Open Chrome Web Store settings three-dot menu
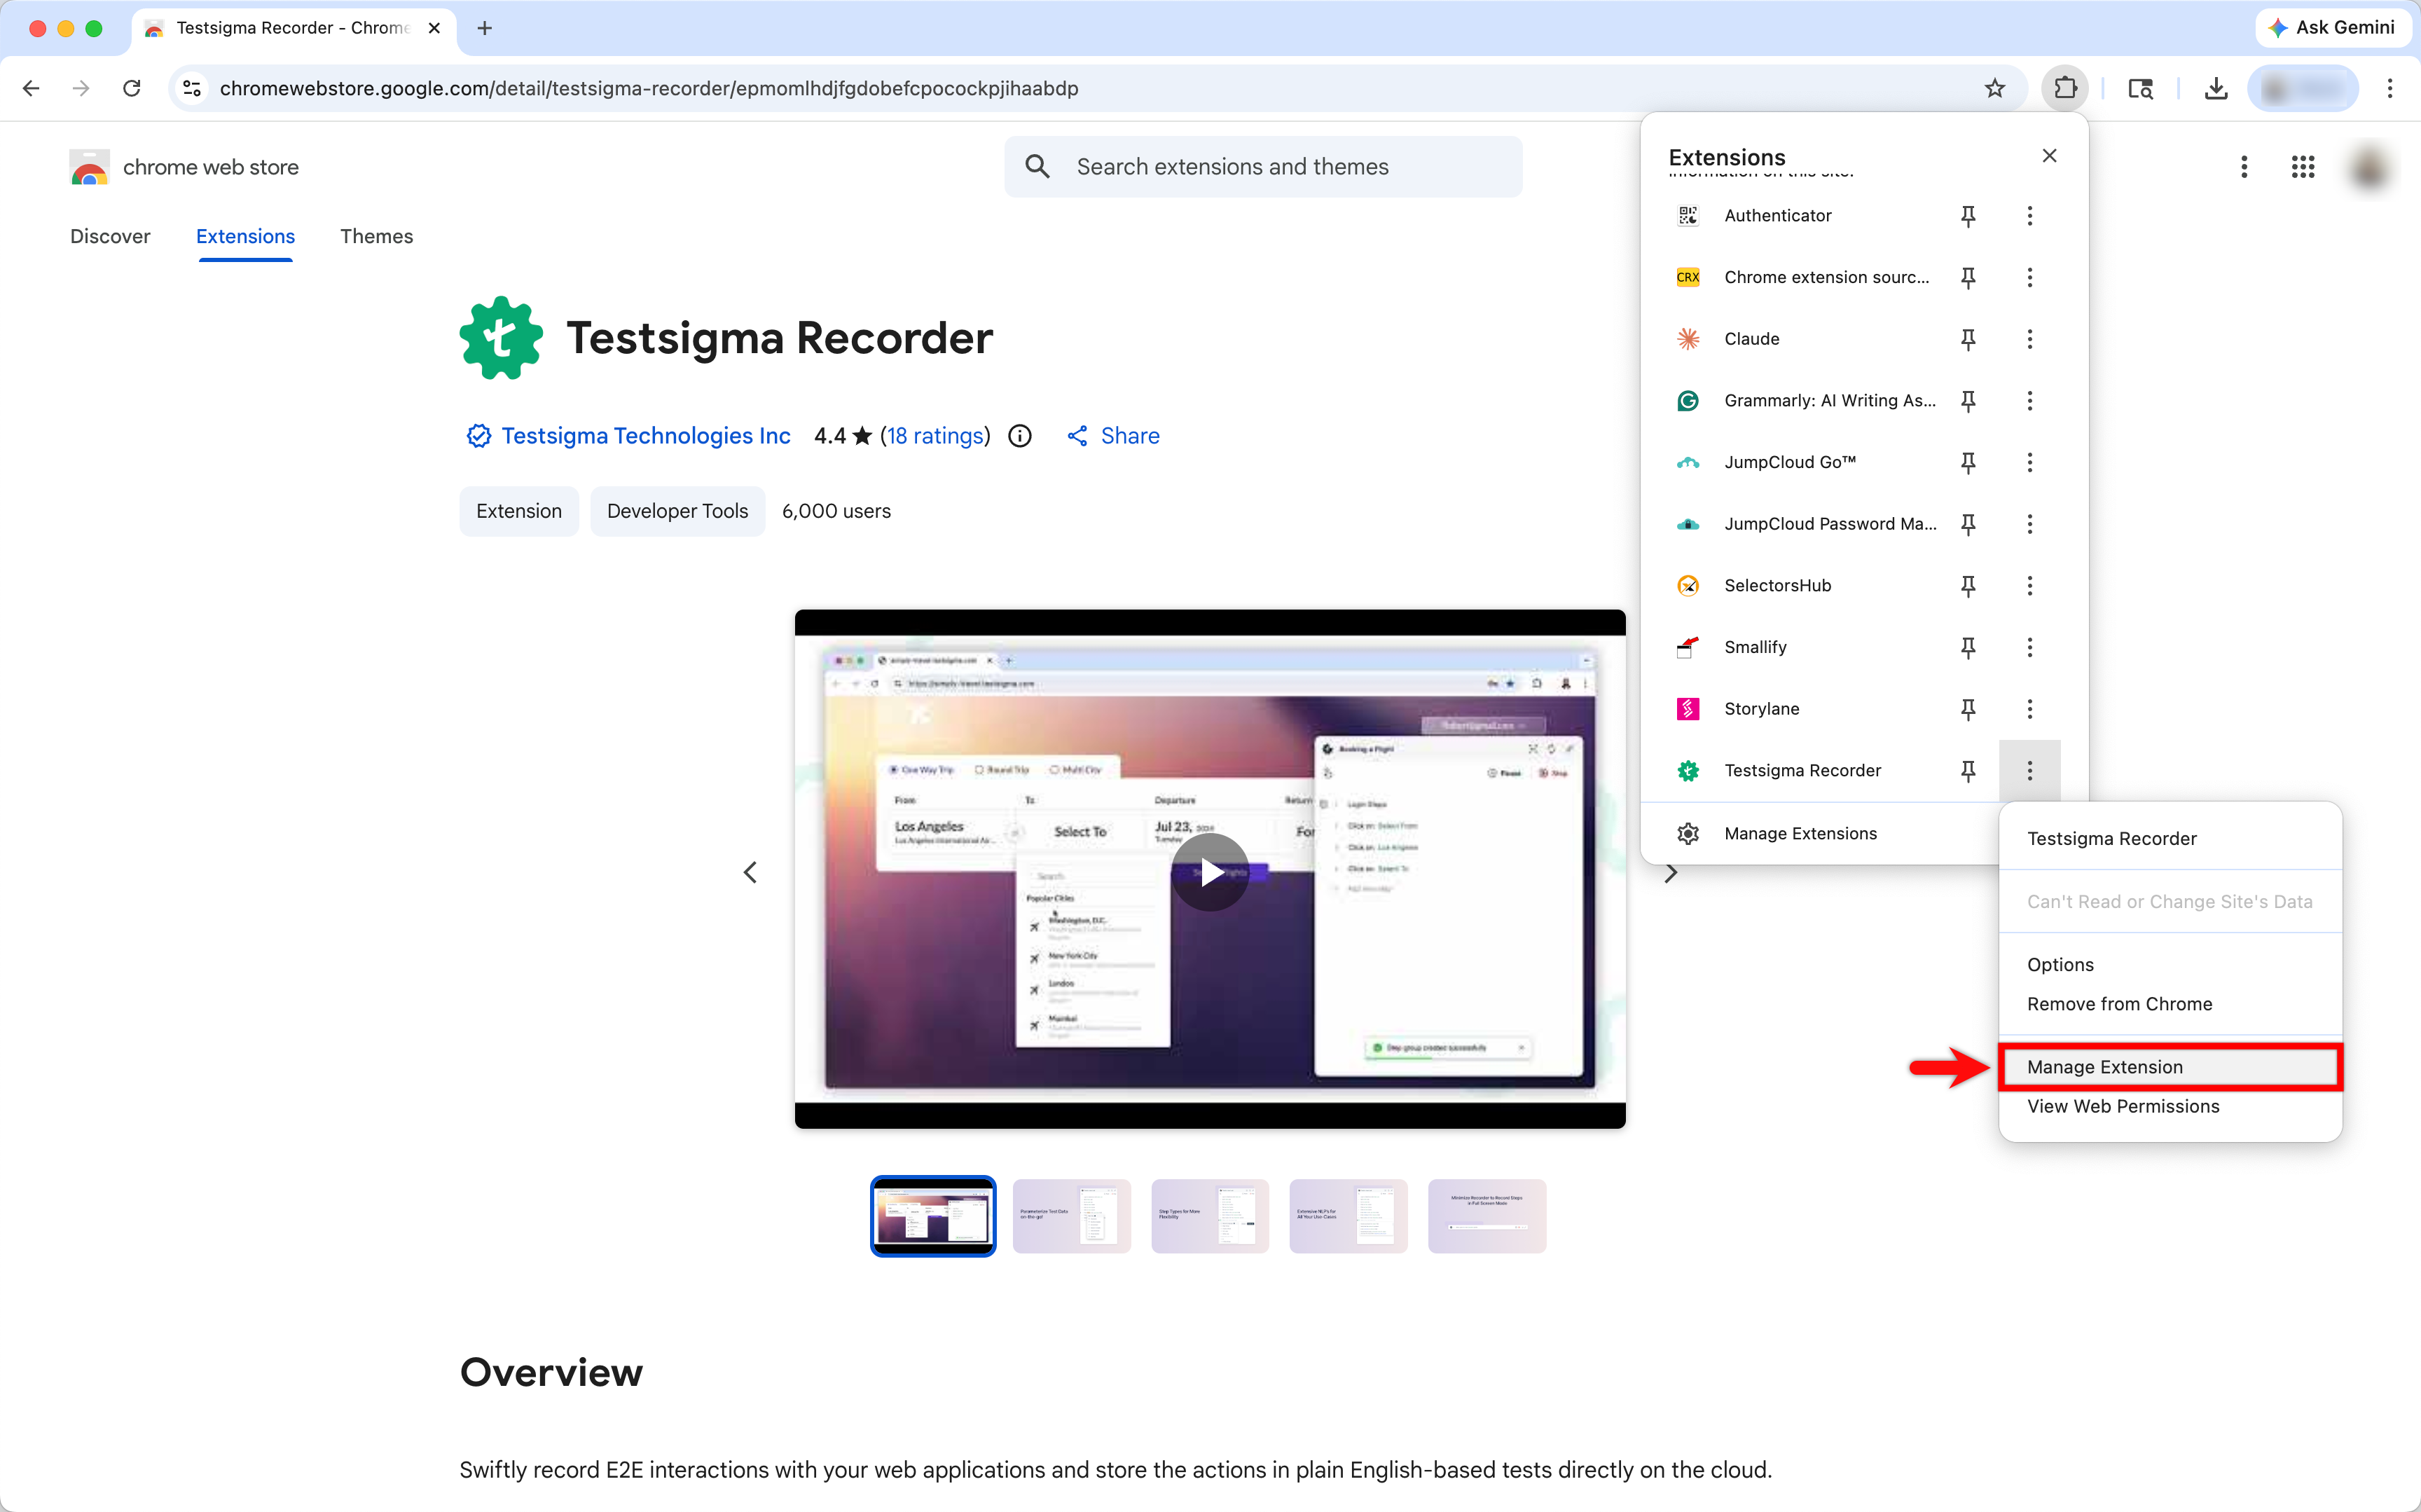 point(2243,167)
